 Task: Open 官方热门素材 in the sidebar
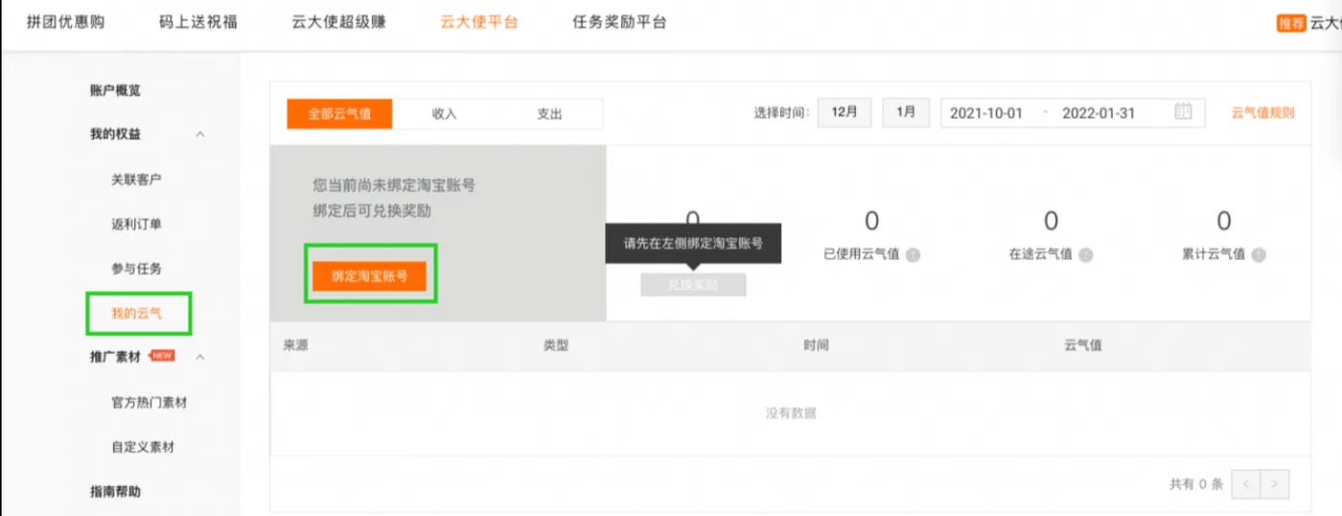pyautogui.click(x=149, y=403)
